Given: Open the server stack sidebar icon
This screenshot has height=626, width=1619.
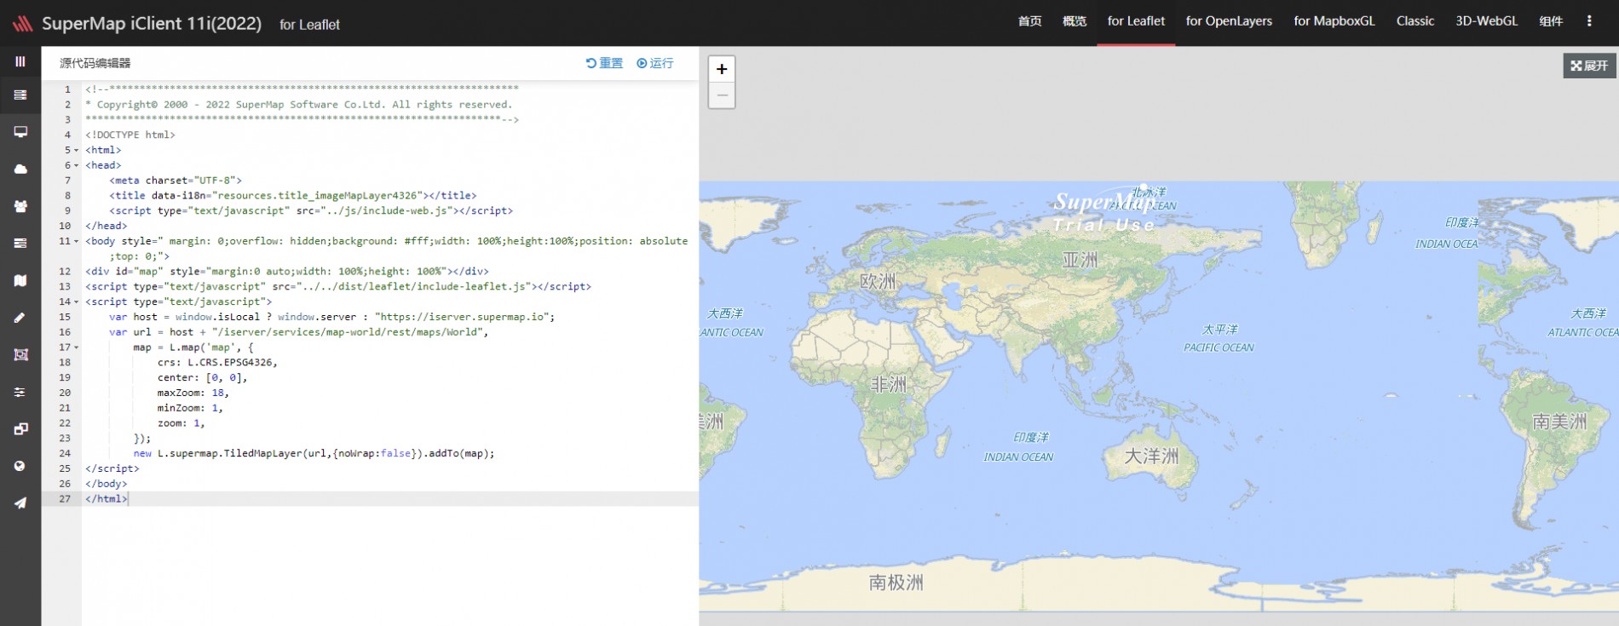Looking at the screenshot, I should (20, 95).
